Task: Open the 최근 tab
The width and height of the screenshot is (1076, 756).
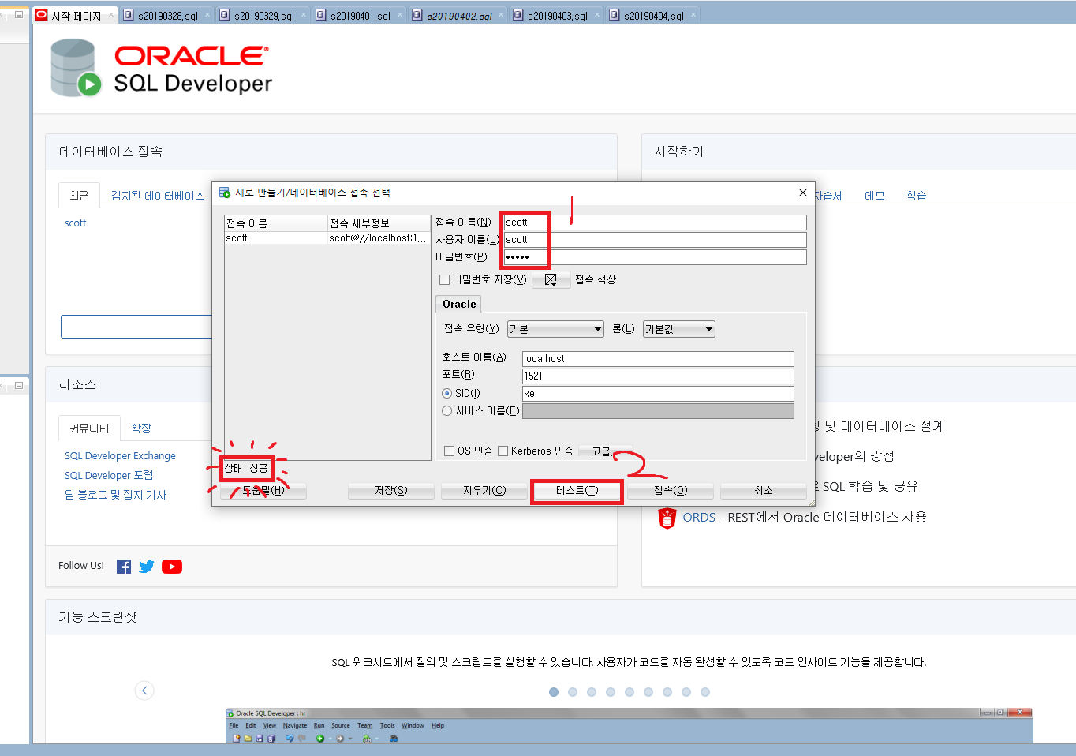Action: pyautogui.click(x=79, y=196)
